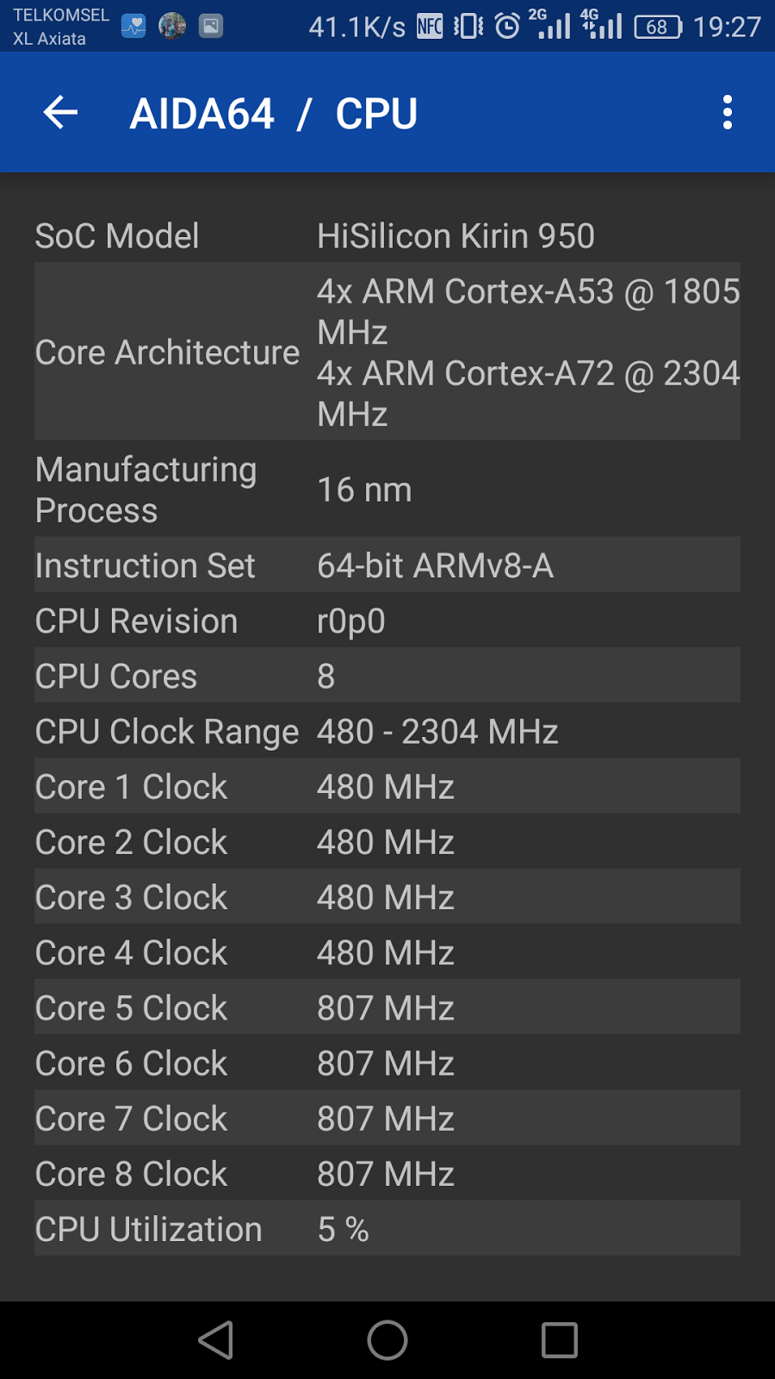
Task: Tap the NFC status bar icon
Action: point(430,27)
